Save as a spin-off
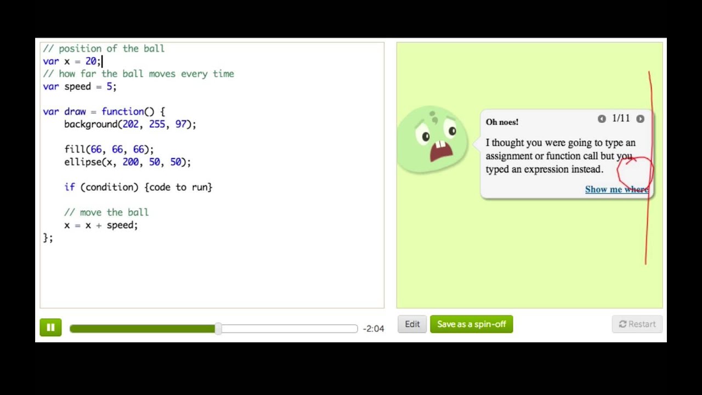 [x=471, y=324]
